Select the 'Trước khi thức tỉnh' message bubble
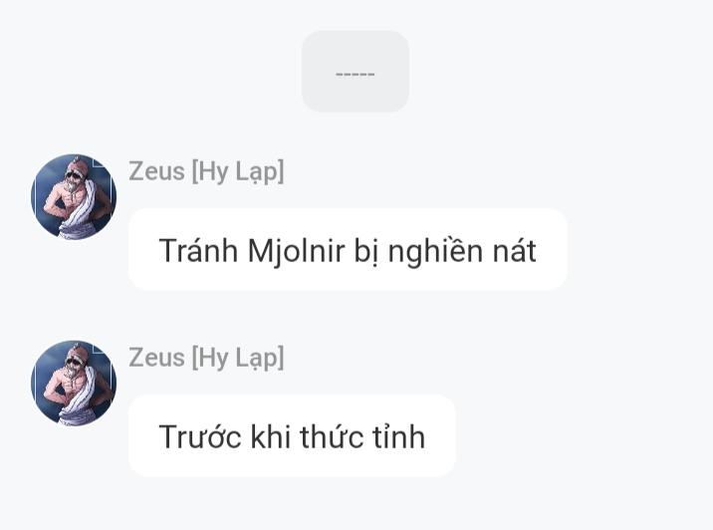Image resolution: width=713 pixels, height=530 pixels. click(x=292, y=435)
